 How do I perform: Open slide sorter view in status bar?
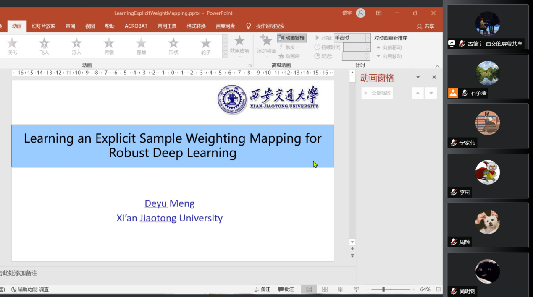tap(325, 289)
